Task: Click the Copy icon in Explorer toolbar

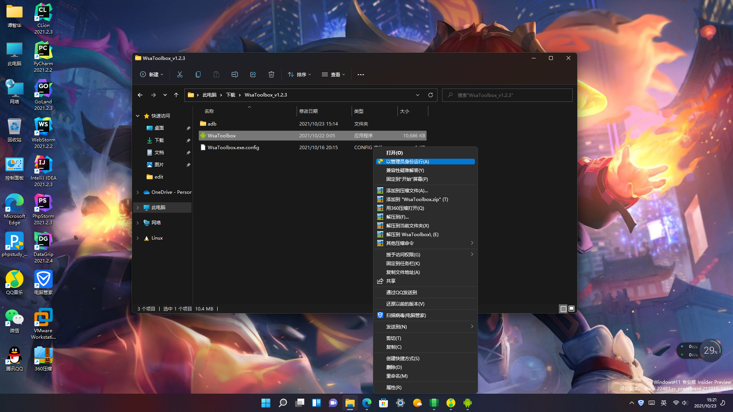Action: [198, 74]
